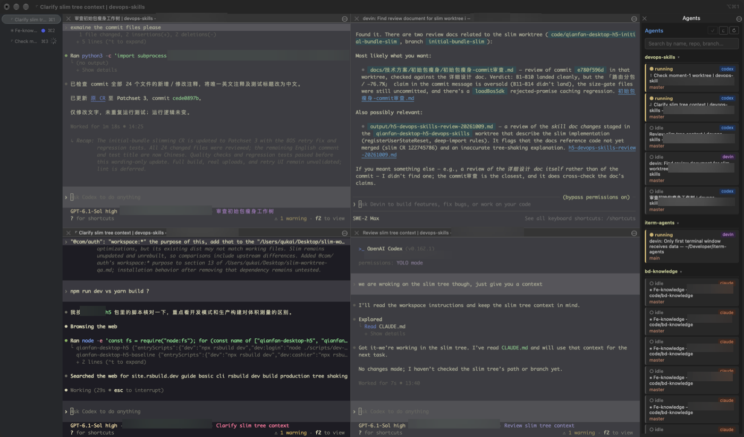Expand 'Show details' under Read CLAUDE.md

(x=384, y=333)
